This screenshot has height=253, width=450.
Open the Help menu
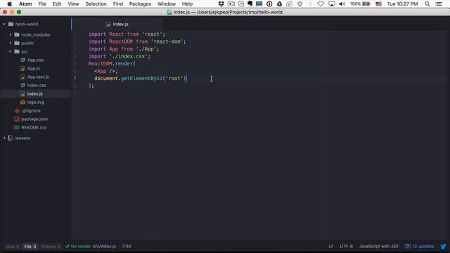(x=187, y=4)
